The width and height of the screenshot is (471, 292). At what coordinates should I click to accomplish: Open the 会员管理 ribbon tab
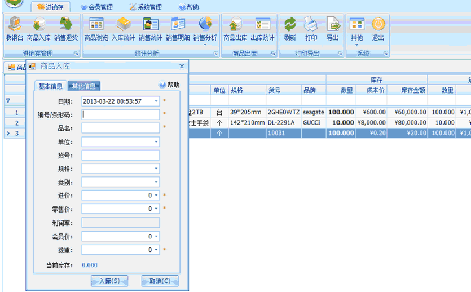(x=96, y=7)
